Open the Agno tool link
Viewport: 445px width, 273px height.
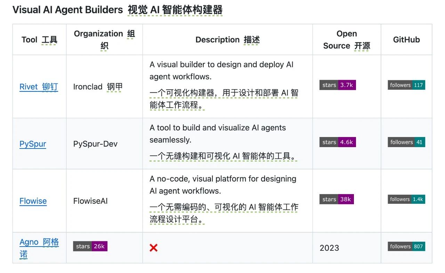(39, 248)
